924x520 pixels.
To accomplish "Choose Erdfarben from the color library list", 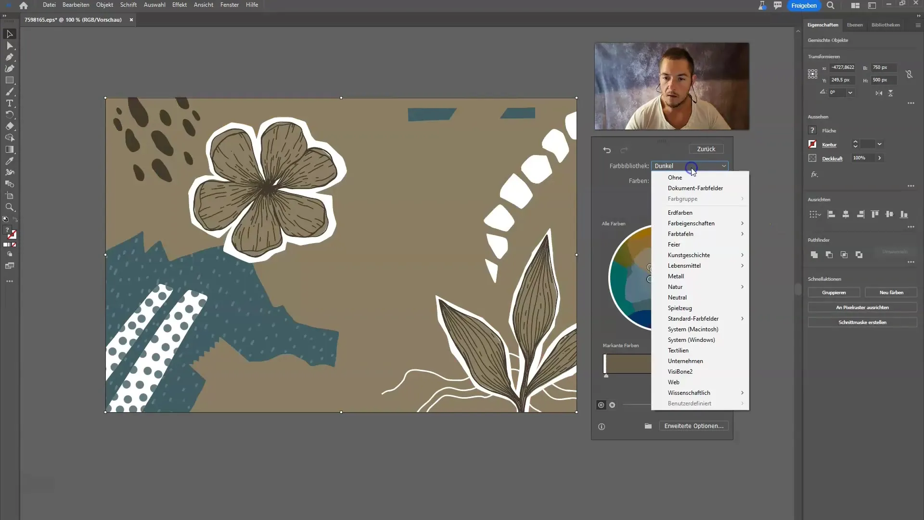I will tap(700, 213).
